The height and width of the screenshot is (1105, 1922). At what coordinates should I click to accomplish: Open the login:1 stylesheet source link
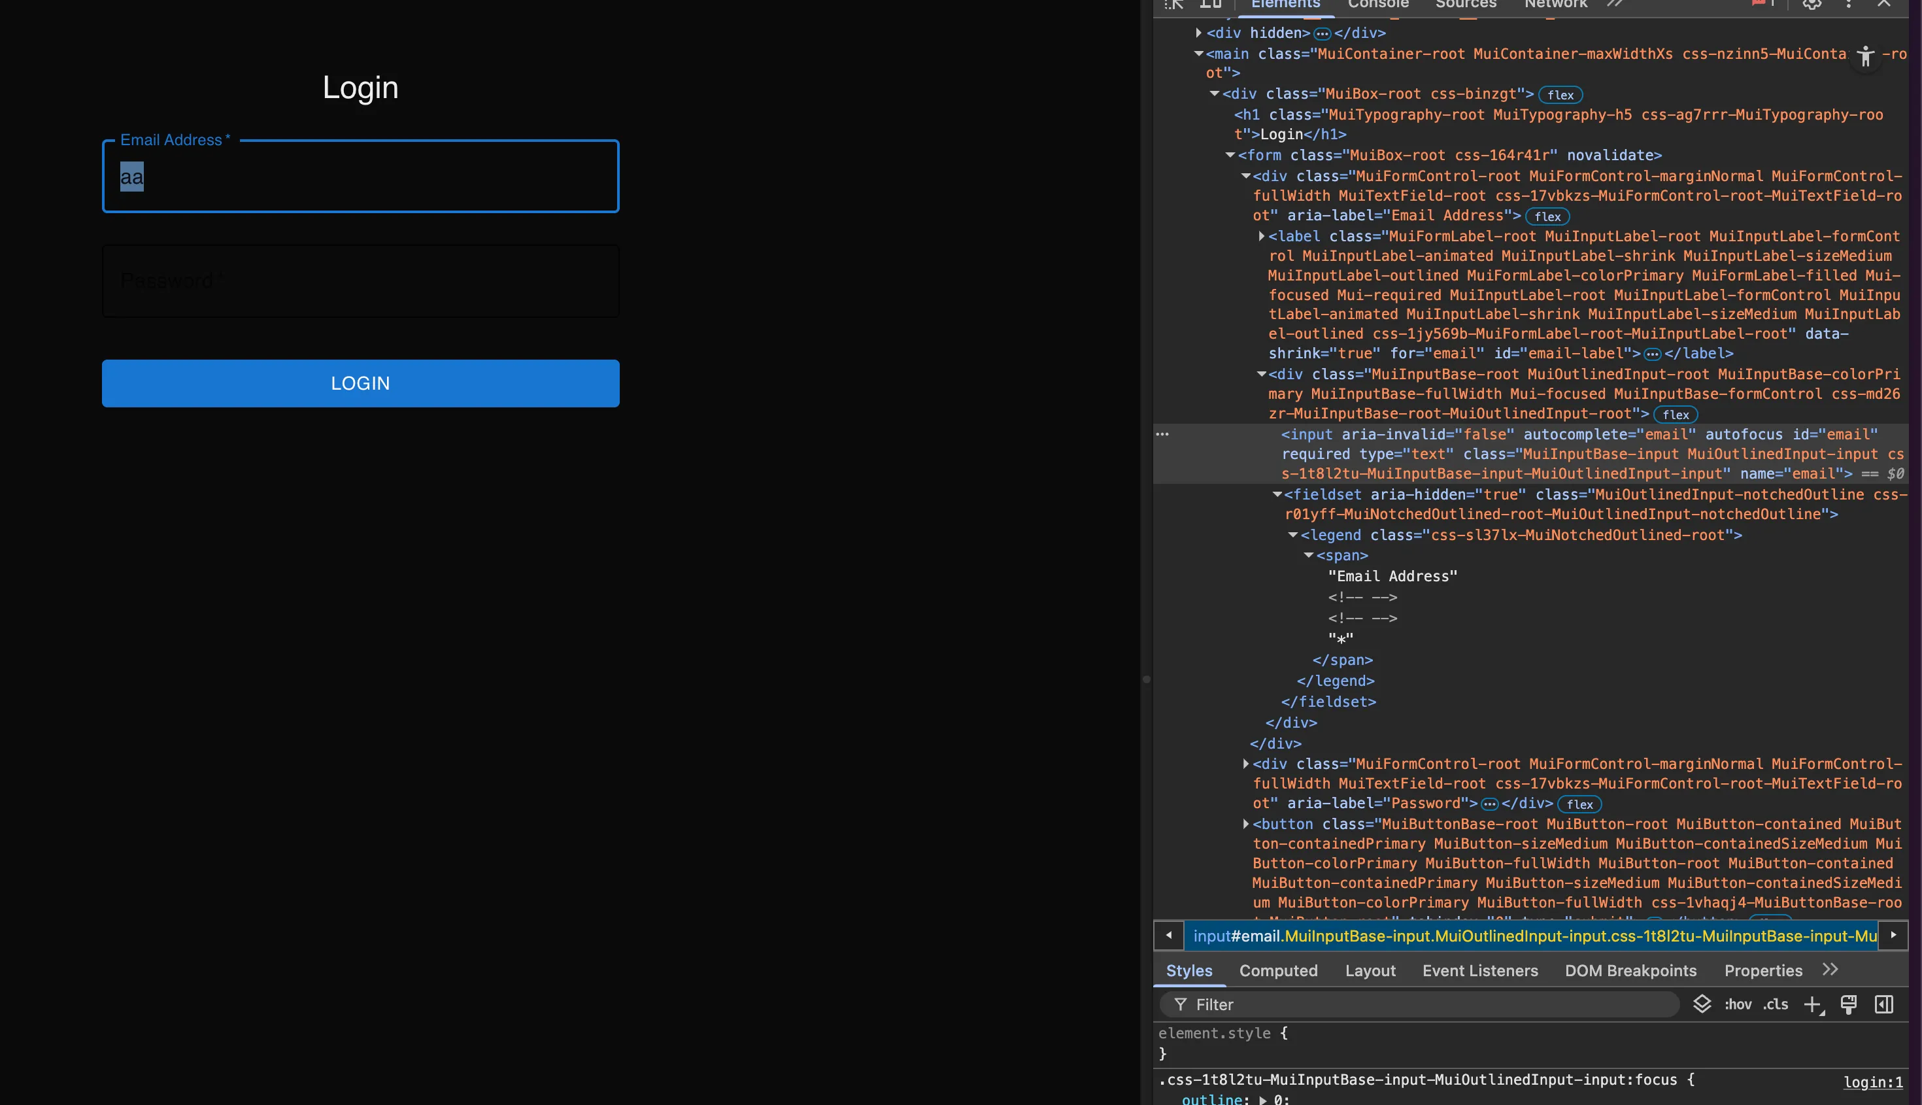pyautogui.click(x=1873, y=1082)
